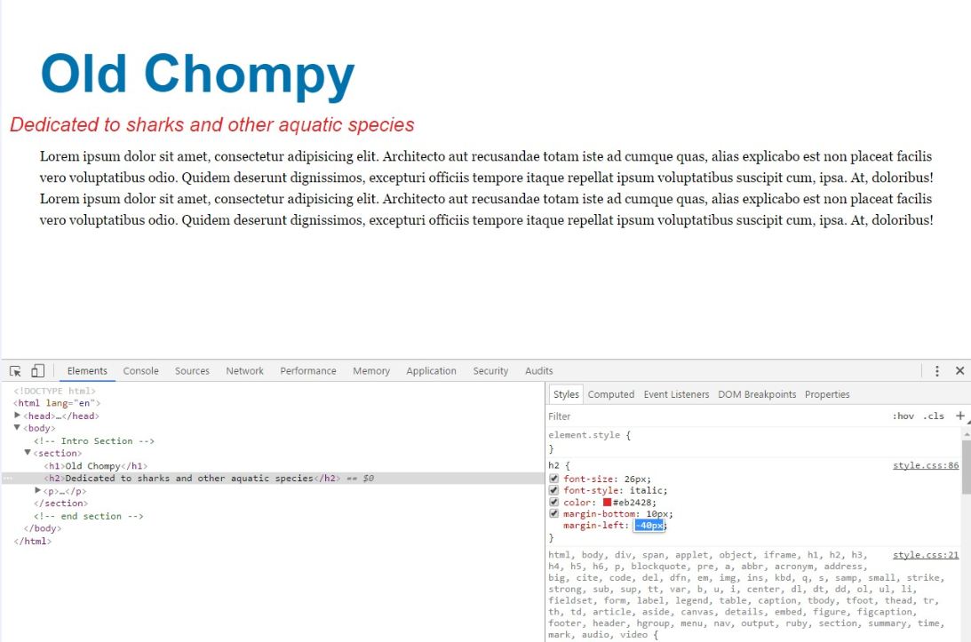The height and width of the screenshot is (642, 971).
Task: Click the red #eb2428 color swatch
Action: (608, 503)
